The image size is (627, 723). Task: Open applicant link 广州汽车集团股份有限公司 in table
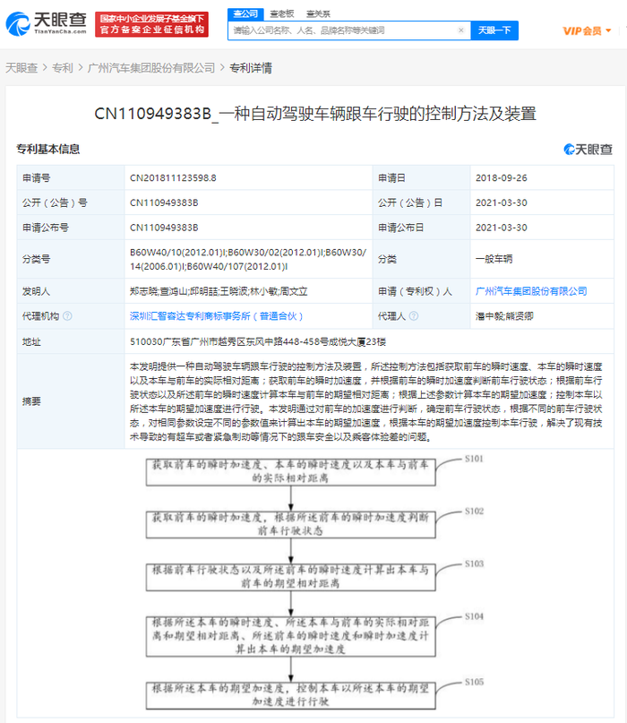pyautogui.click(x=531, y=291)
